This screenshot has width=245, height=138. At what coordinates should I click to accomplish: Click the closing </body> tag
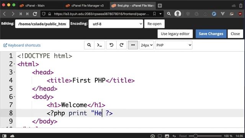pyautogui.click(x=45, y=121)
